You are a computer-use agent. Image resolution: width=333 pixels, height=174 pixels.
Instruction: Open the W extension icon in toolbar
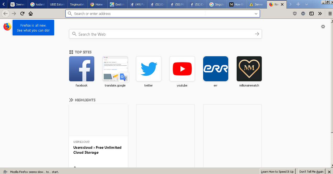pos(303,14)
